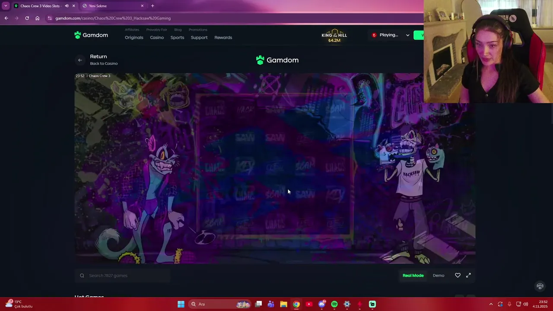Search games in the Search 7827 games field
Screen dimensions: 553x311
point(123,276)
